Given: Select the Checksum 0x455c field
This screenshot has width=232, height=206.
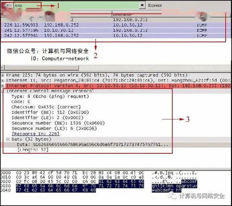Looking at the screenshot, I should click(46, 107).
